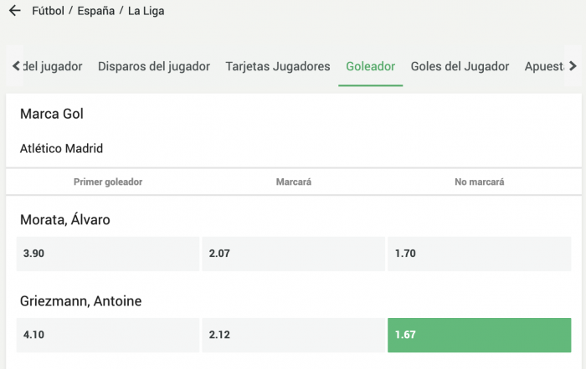Pick Griezmann first goalscorer odds 4.10
This screenshot has width=586, height=369.
107,335
